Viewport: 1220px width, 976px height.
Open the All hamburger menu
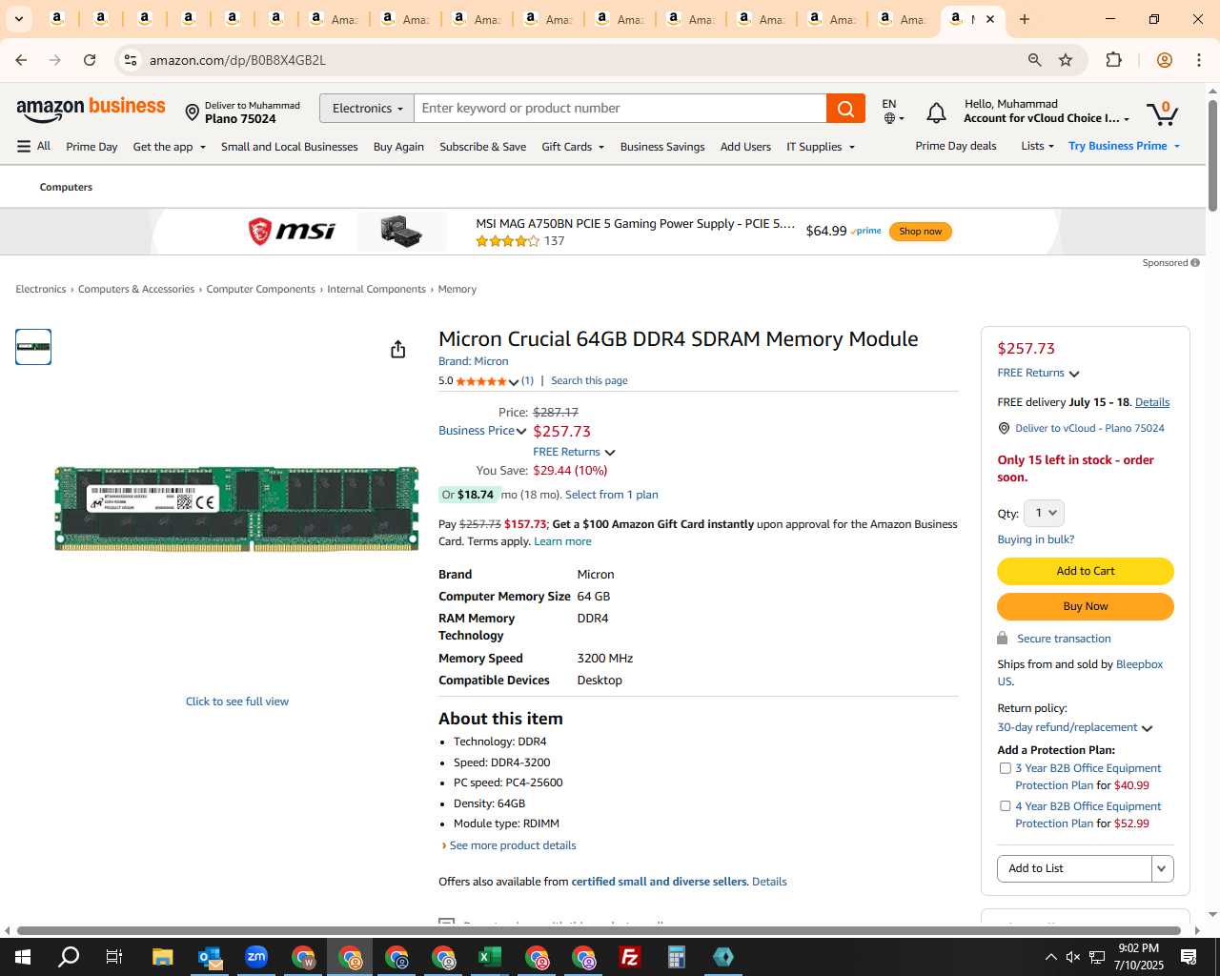[x=33, y=146]
